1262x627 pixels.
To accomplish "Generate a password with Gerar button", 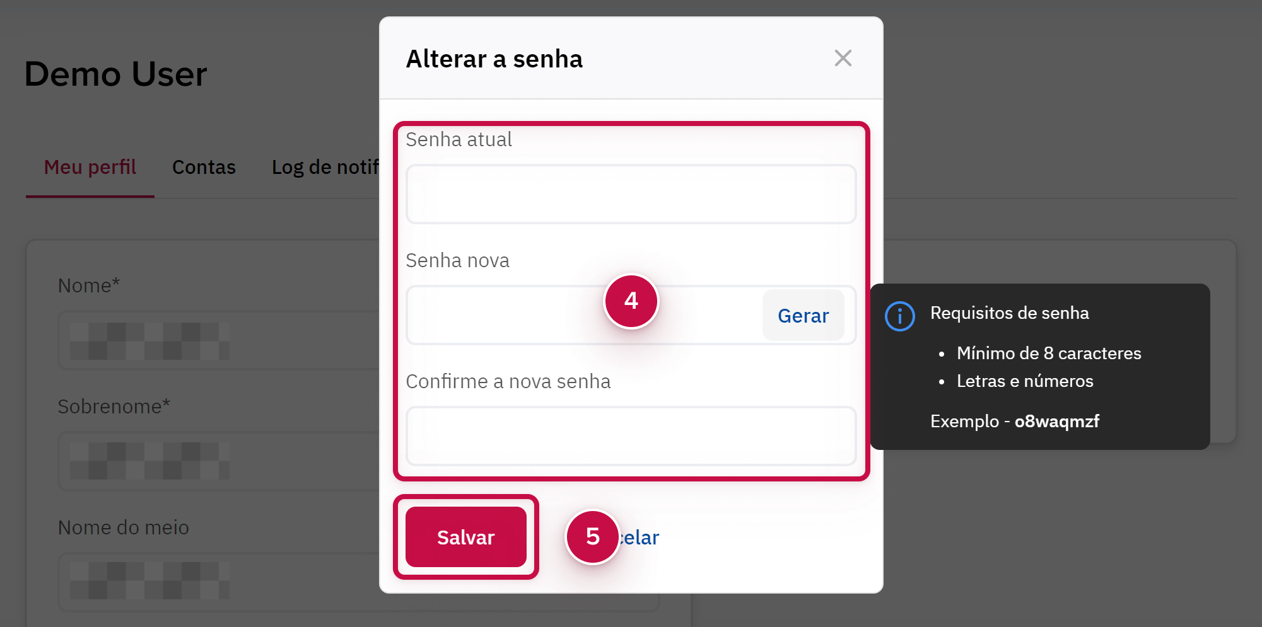I will pos(803,316).
